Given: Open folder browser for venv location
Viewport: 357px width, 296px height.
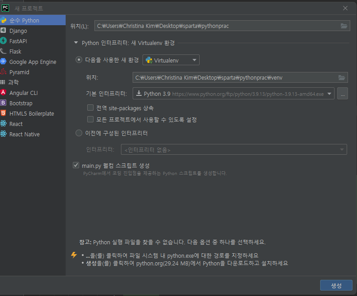Looking at the screenshot, I should point(342,77).
